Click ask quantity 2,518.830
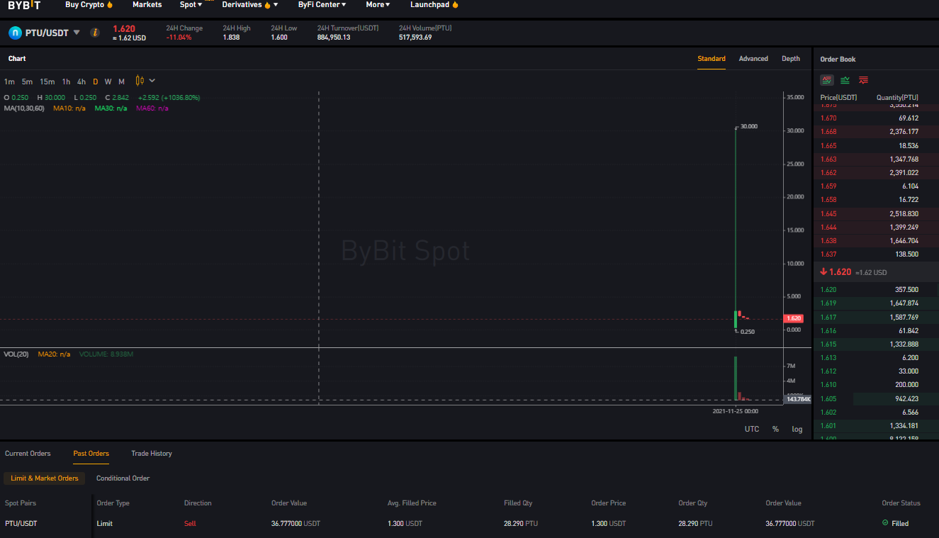 click(904, 213)
